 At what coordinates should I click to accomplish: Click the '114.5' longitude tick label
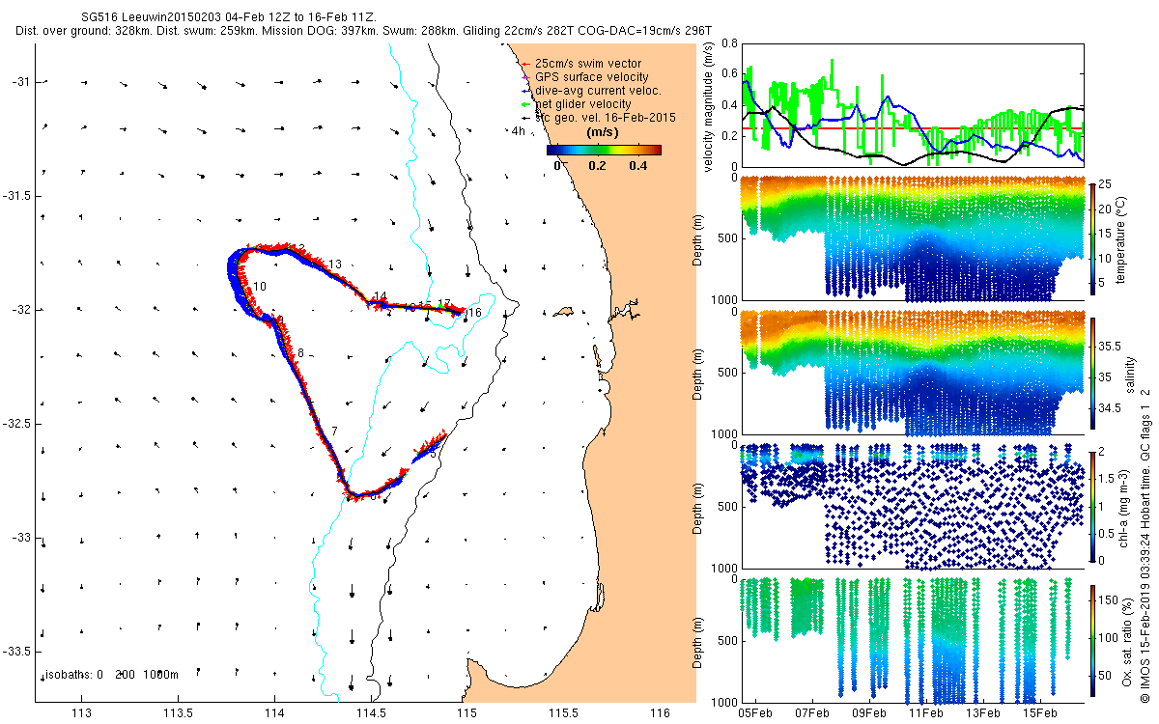[371, 713]
